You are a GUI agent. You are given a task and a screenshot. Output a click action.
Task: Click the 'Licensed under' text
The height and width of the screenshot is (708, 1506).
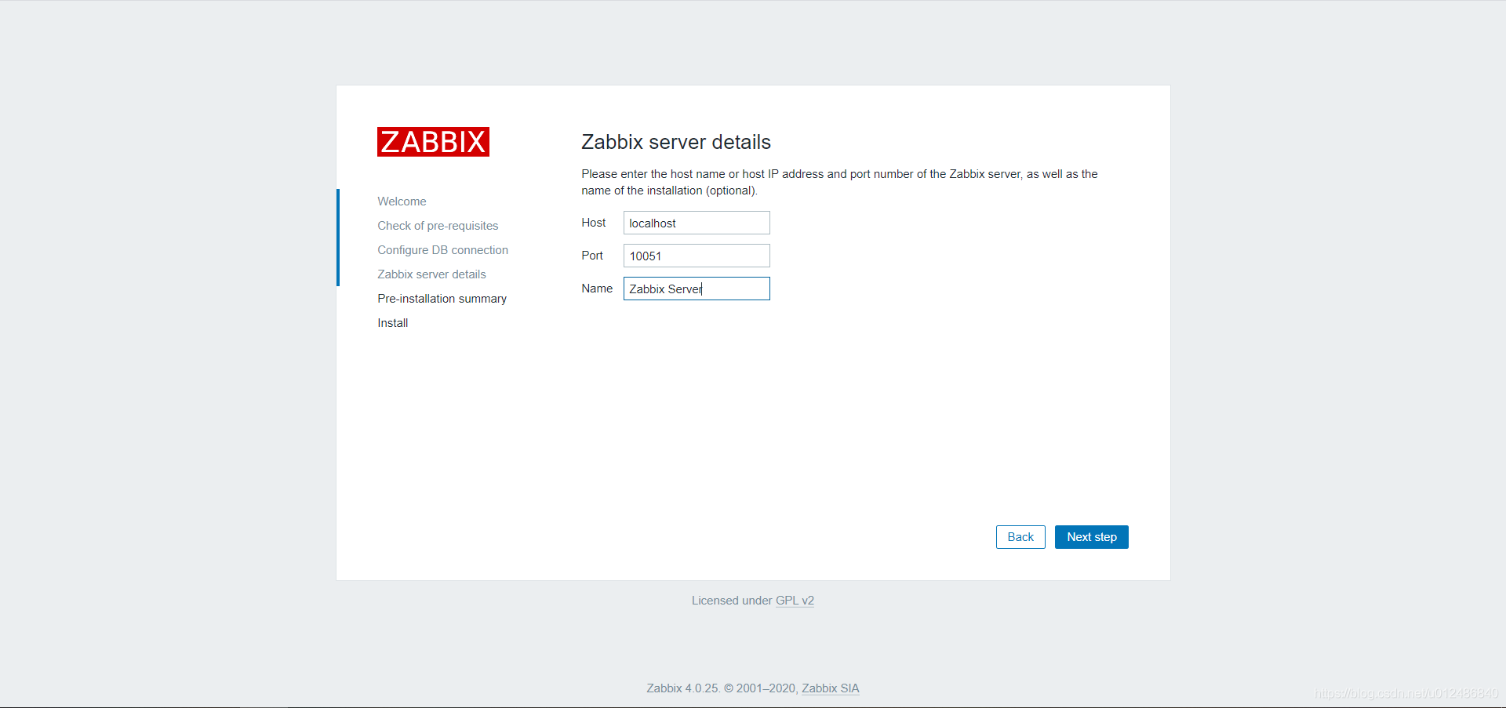(x=732, y=601)
